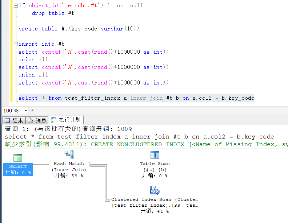Select the Clustered Index Scan operator icon
This screenshot has height=223, width=288.
pos(155,191)
